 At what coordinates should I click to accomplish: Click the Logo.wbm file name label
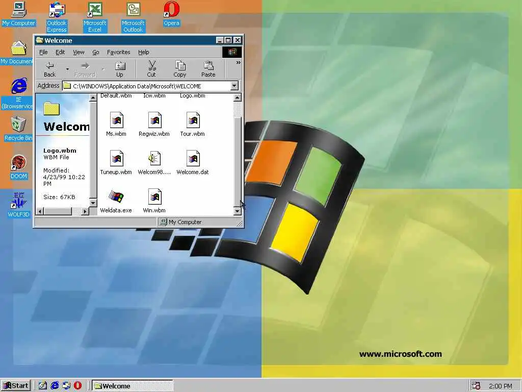[192, 95]
